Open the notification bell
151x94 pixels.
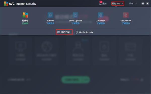100,3
